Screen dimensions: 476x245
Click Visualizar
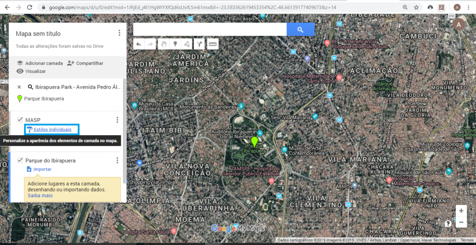pos(31,71)
